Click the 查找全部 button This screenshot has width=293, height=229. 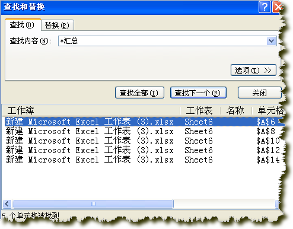click(139, 93)
